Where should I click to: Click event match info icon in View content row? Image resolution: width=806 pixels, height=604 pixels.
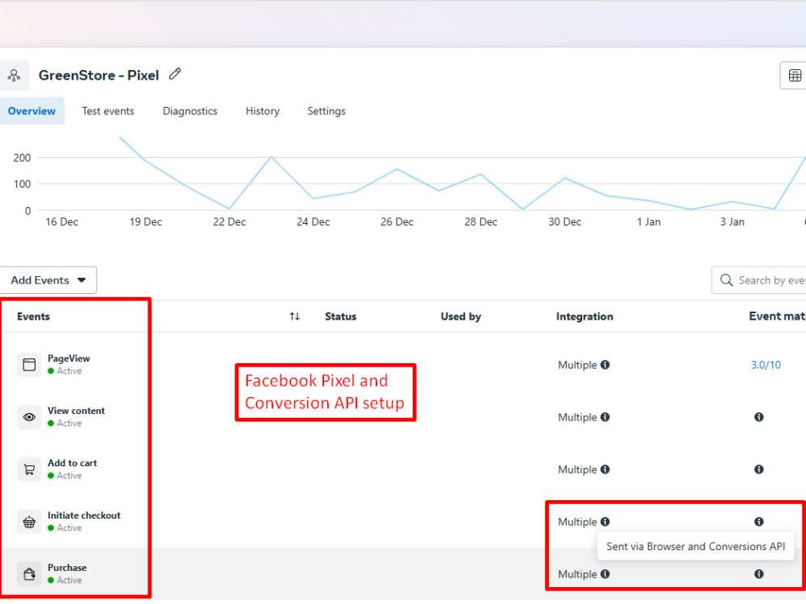[x=758, y=417]
